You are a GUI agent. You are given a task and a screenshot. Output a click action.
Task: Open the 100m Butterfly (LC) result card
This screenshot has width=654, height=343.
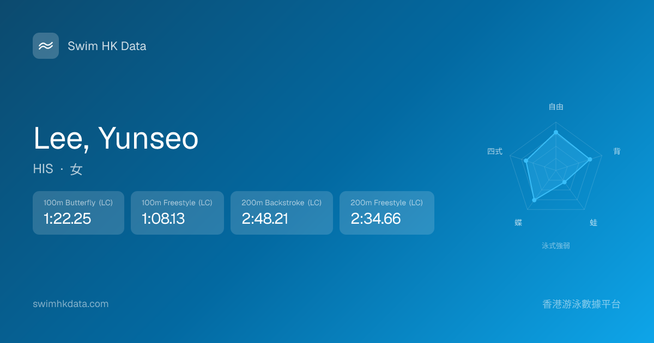[78, 213]
